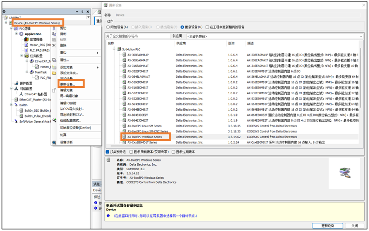The width and height of the screenshot is (369, 231).
Task: Click the 网络配置 network configuration icon
Action: (16, 89)
